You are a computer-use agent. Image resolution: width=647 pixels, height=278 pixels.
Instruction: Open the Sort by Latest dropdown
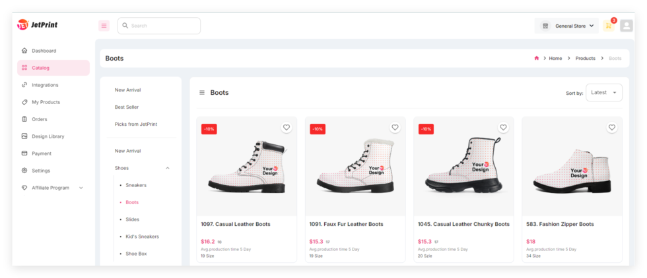[603, 93]
